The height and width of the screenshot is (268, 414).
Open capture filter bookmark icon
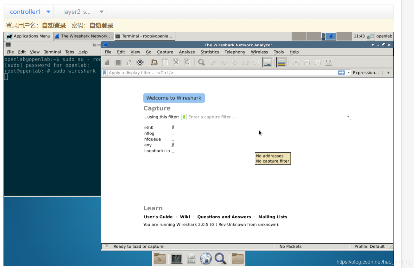(184, 117)
